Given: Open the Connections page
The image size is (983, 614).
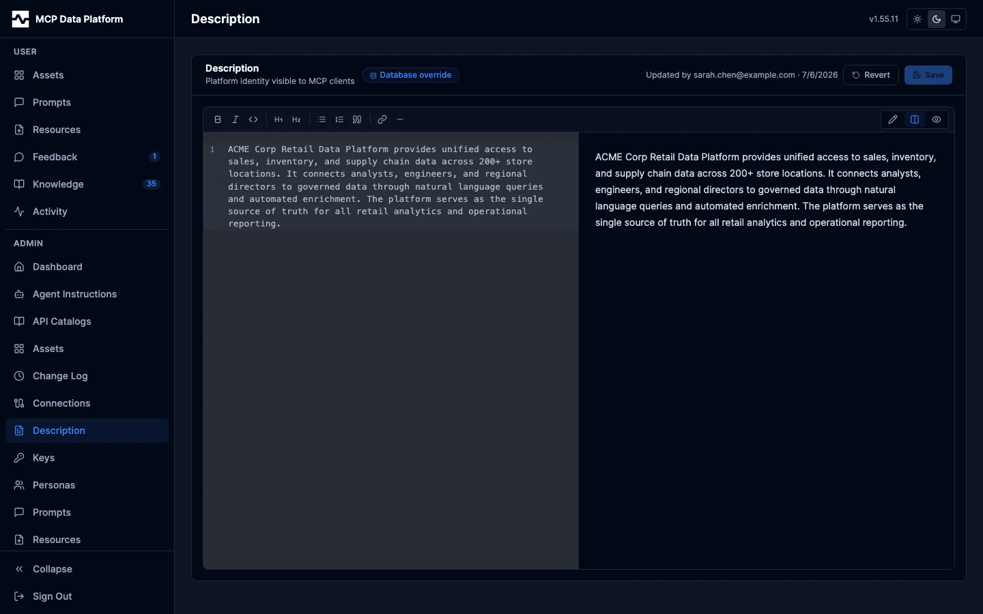Looking at the screenshot, I should click(x=87, y=403).
